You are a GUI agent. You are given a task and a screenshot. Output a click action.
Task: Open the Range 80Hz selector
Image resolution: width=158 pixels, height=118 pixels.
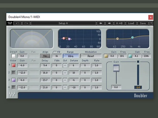(71, 56)
